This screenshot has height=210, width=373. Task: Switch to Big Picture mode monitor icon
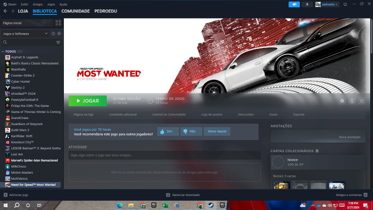[x=345, y=4]
